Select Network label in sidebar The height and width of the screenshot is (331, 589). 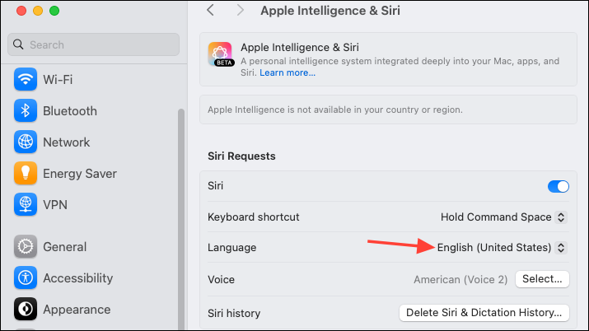[x=67, y=142]
